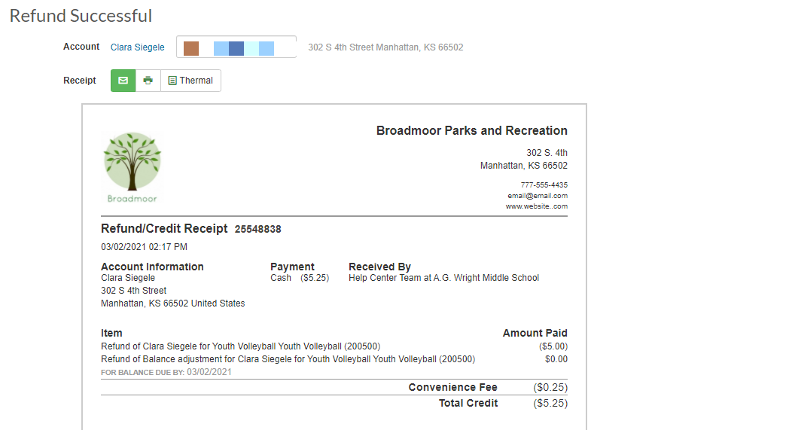
Task: Select Help Center Team at A.G. Wright Middle School
Action: (444, 278)
